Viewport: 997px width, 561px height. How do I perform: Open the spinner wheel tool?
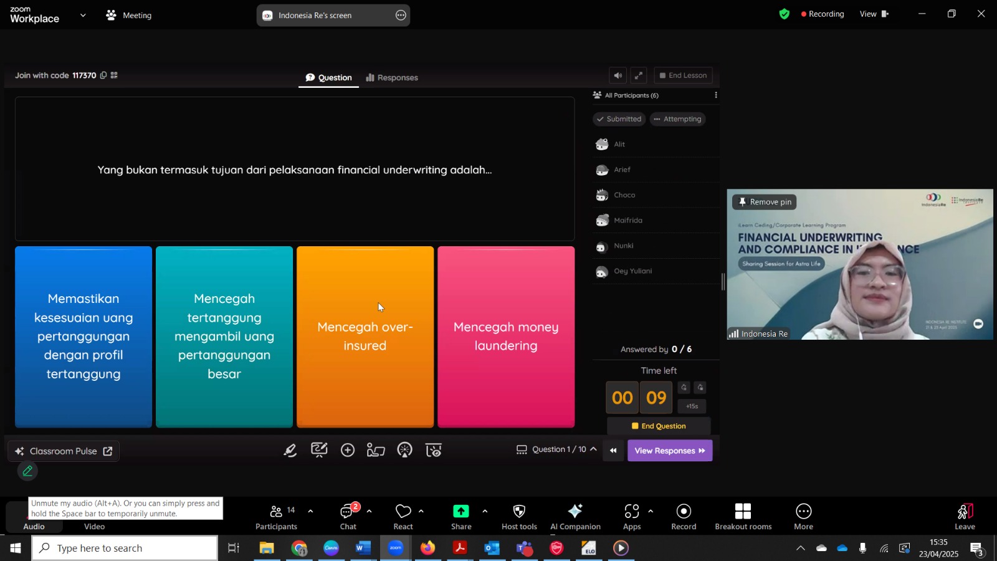pyautogui.click(x=405, y=450)
